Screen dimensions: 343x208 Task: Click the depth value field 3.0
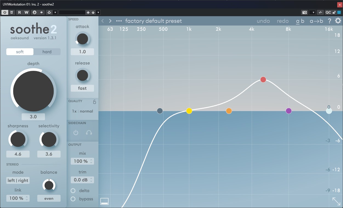33,117
